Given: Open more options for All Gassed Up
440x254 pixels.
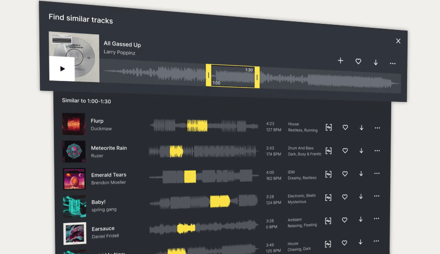Looking at the screenshot, I should coord(393,64).
